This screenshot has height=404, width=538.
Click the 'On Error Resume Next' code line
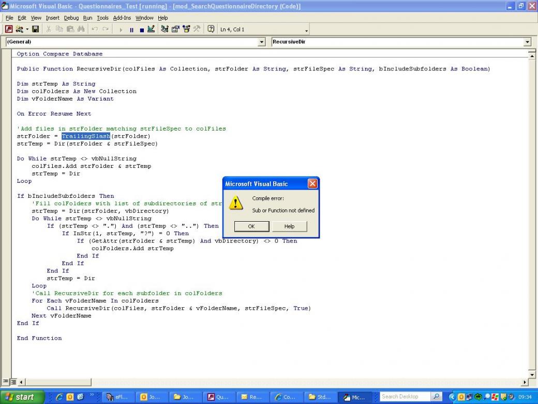(54, 114)
